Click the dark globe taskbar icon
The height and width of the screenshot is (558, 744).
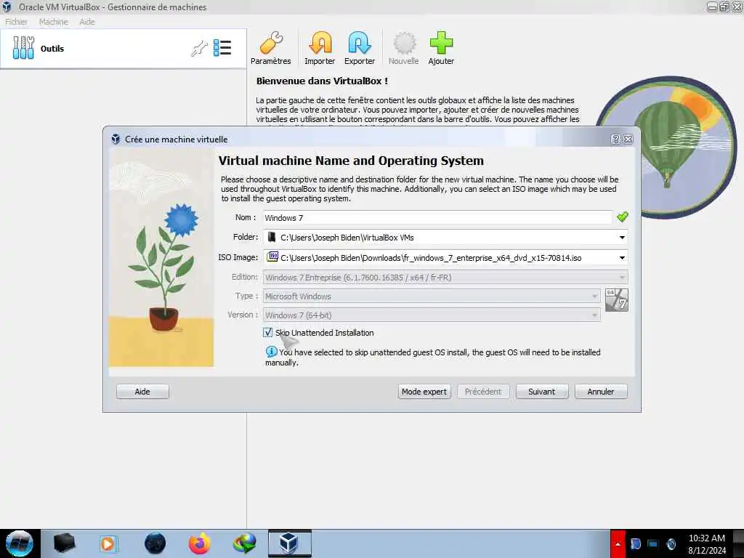[155, 543]
